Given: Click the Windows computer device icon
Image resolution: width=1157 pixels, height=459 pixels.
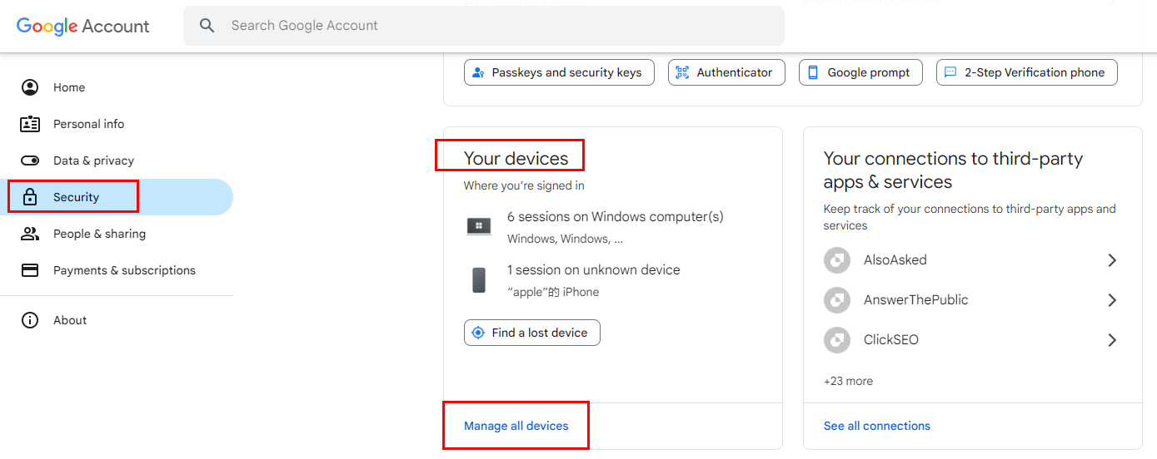Looking at the screenshot, I should (x=479, y=226).
